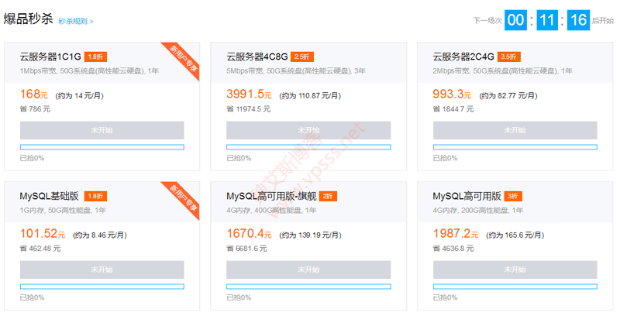Click progress bar under MySQL基础版
Screen dimensions: 620x316
[x=102, y=287]
